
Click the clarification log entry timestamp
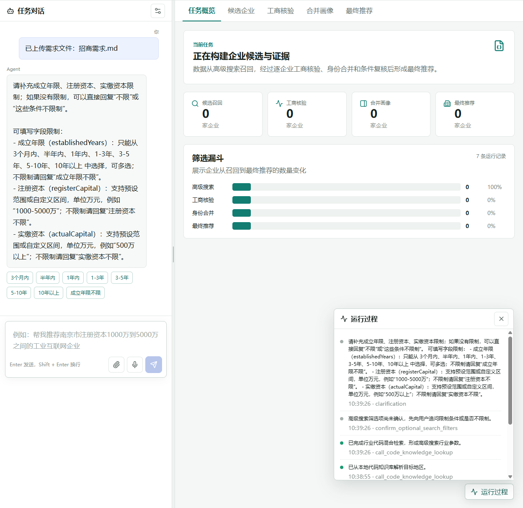tap(377, 404)
